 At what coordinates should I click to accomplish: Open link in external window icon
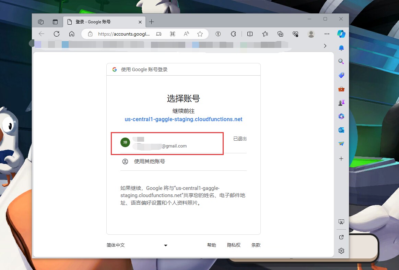pyautogui.click(x=341, y=237)
